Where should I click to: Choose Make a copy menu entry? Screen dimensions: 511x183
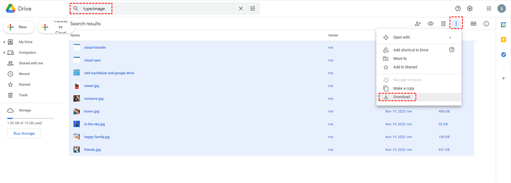pos(404,89)
